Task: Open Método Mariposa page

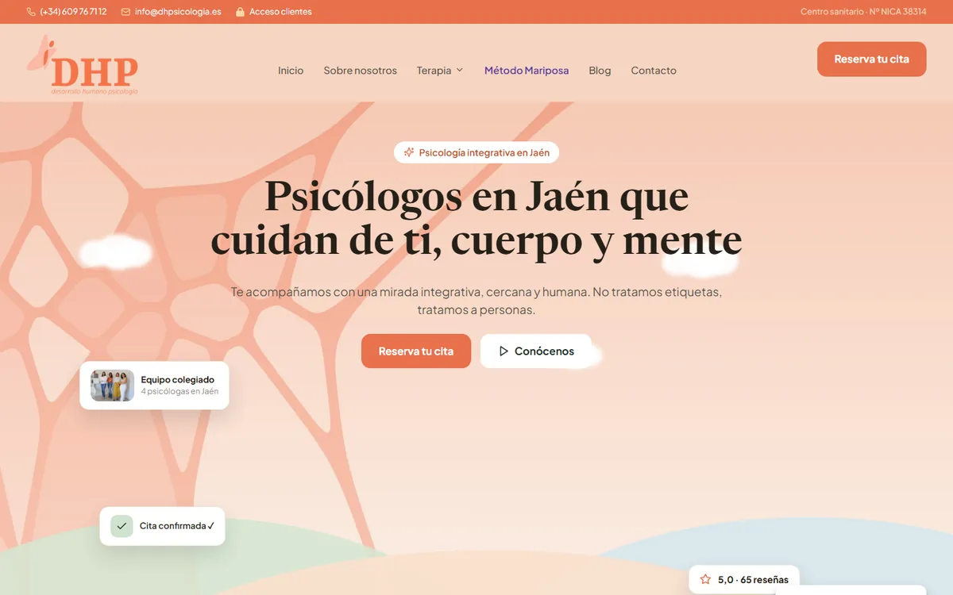Action: 527,71
